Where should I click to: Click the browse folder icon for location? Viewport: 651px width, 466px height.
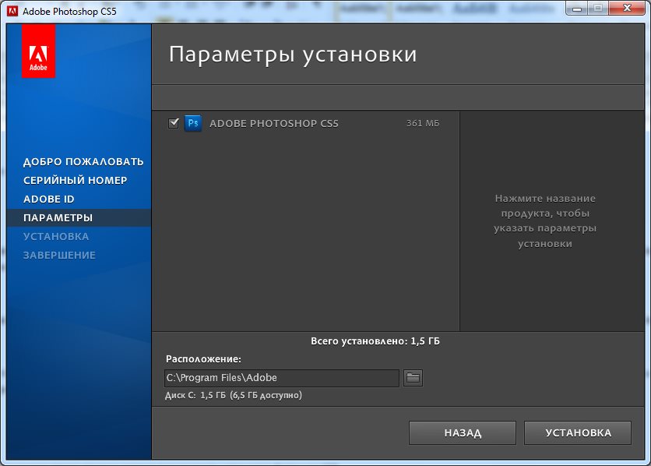[x=413, y=378]
